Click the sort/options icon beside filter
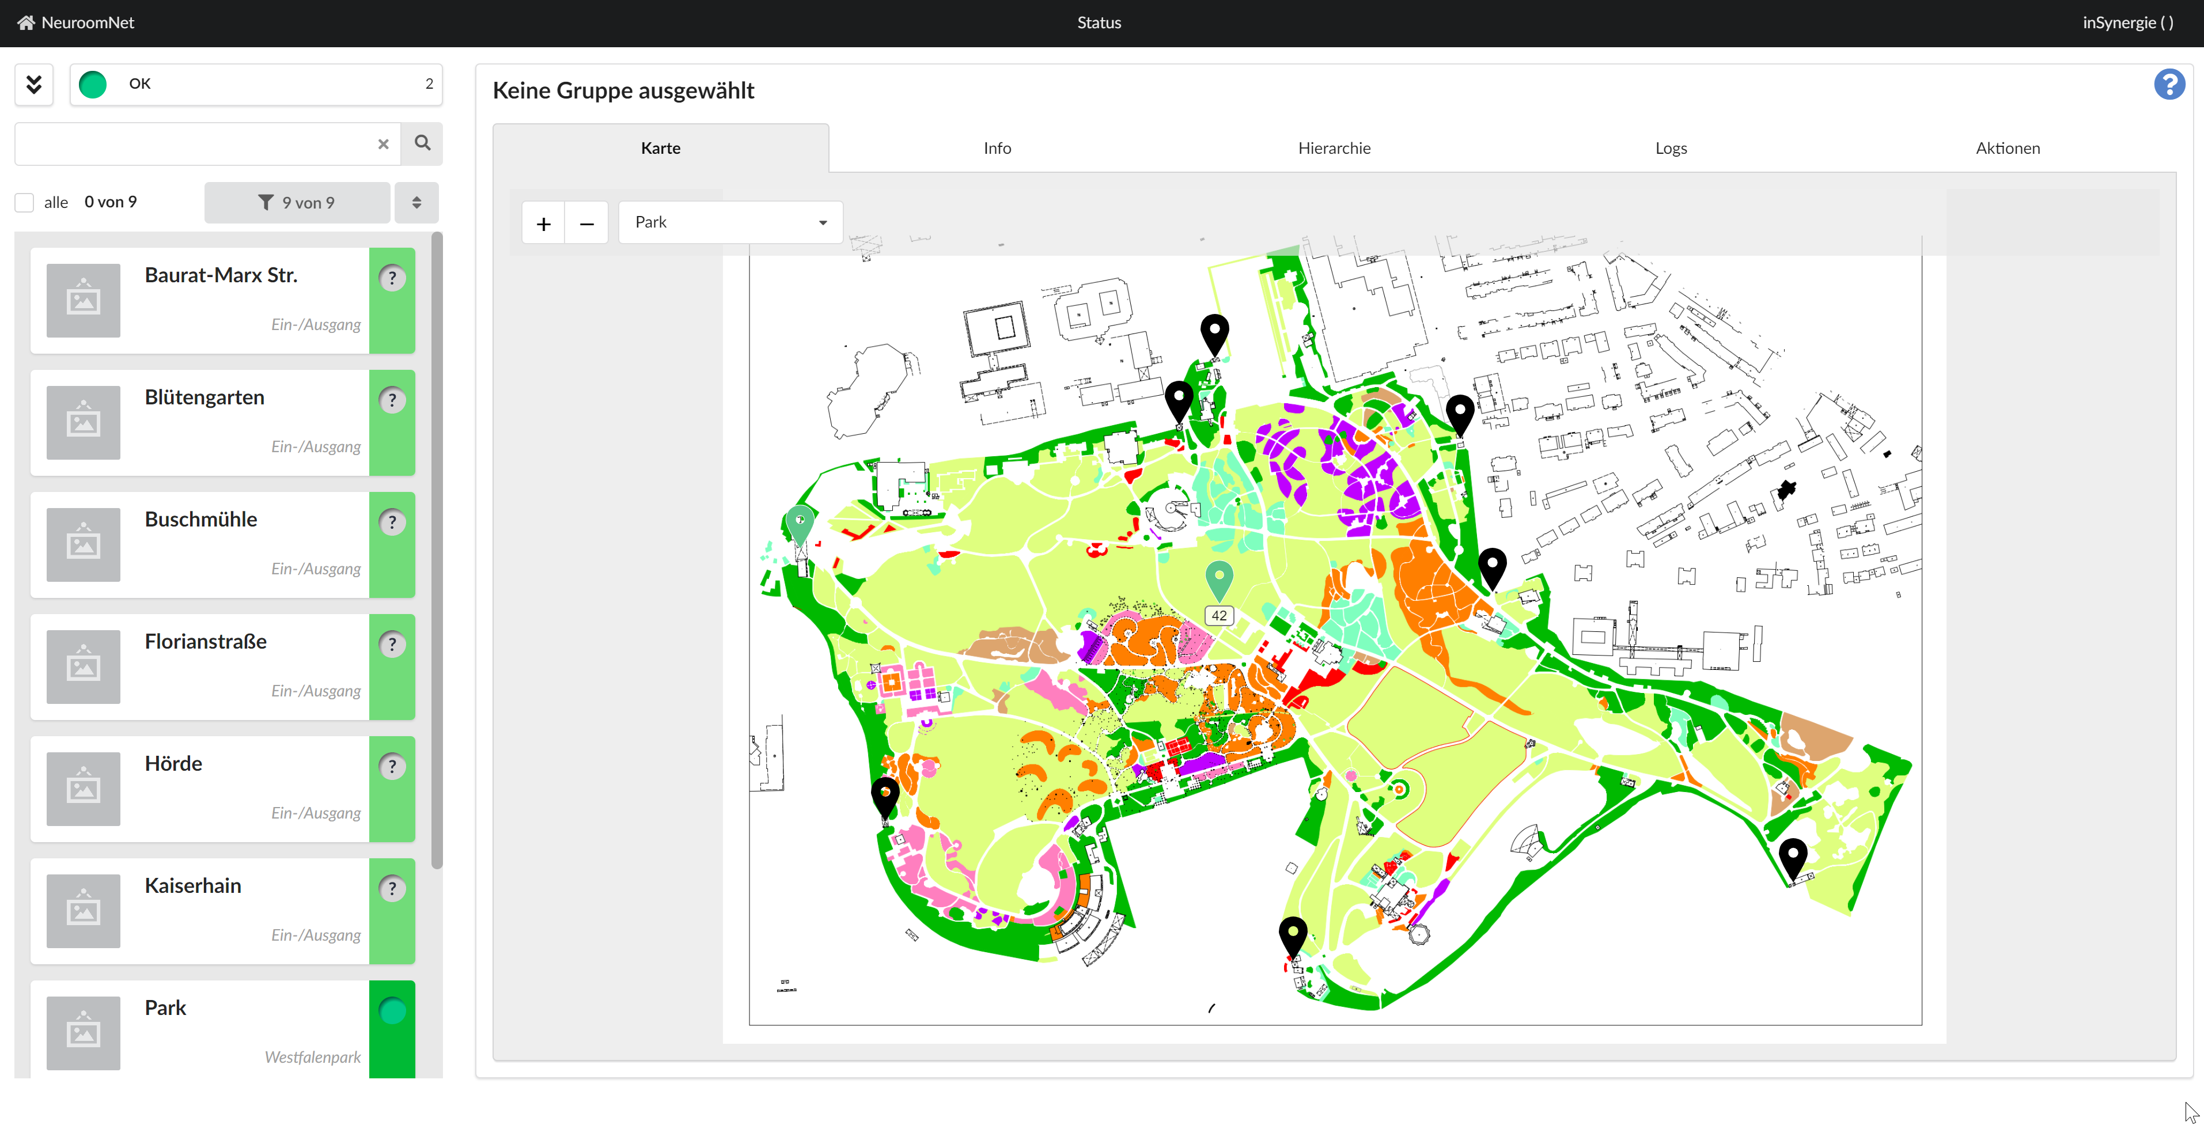 [x=419, y=201]
